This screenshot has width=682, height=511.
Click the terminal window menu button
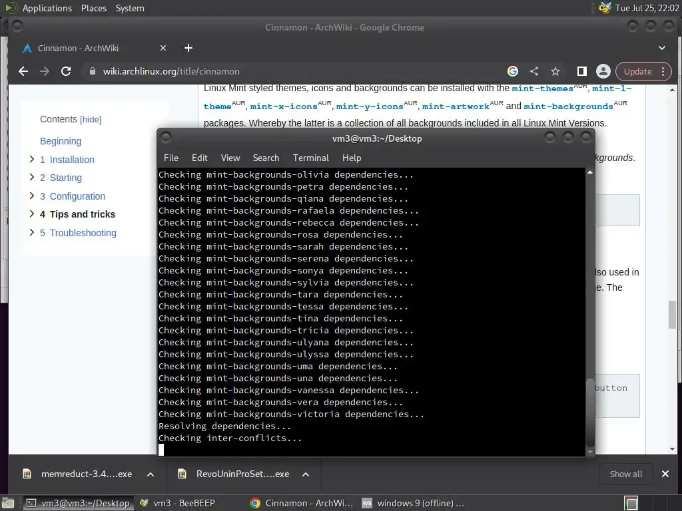pos(166,138)
